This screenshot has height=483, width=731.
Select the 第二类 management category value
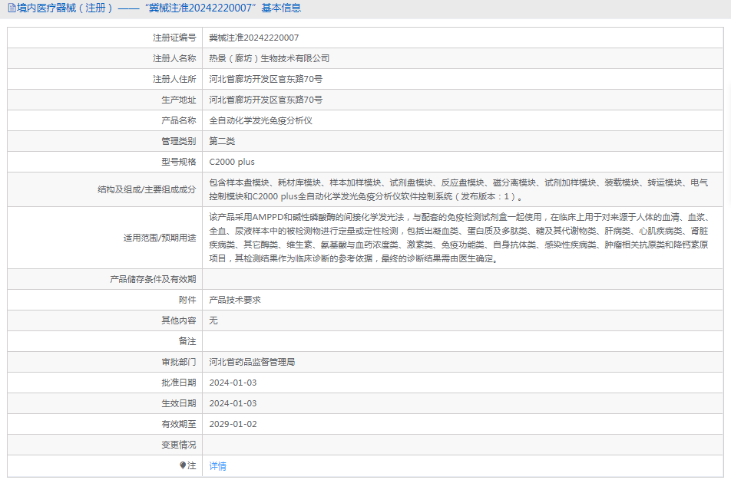[x=222, y=141]
